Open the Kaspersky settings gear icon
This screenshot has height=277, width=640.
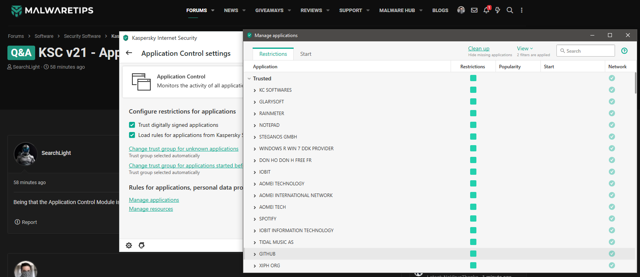coord(129,245)
